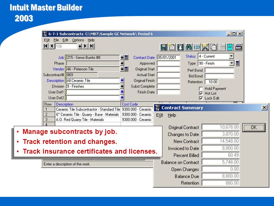Click the Subst Complete field
274x206 pixels.
point(168,86)
